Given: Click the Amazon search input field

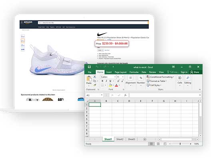Looking at the screenshot, I should (x=93, y=23).
